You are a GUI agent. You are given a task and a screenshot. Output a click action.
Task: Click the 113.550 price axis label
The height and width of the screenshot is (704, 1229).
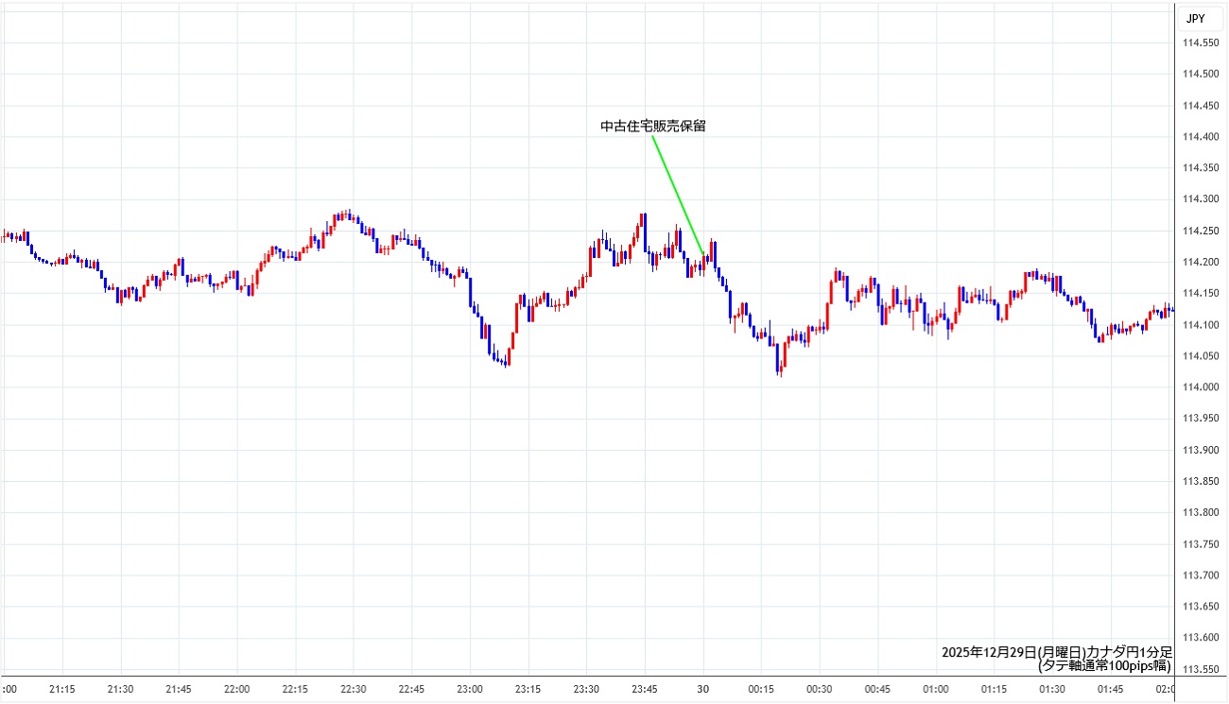click(1200, 670)
